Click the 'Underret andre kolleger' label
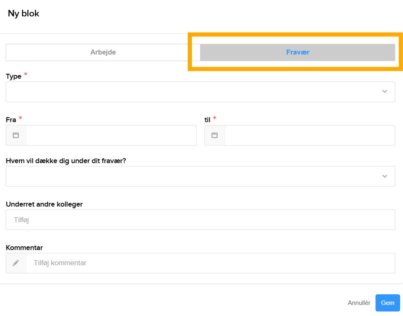403x316 pixels. [x=44, y=204]
